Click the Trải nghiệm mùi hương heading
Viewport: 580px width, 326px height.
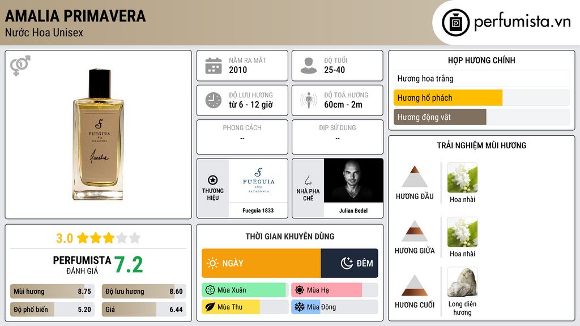(x=481, y=145)
